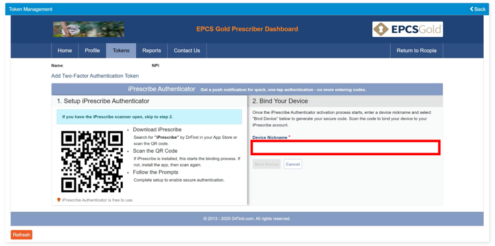The image size is (495, 246).
Task: Select the Tokens tab
Action: tap(121, 51)
